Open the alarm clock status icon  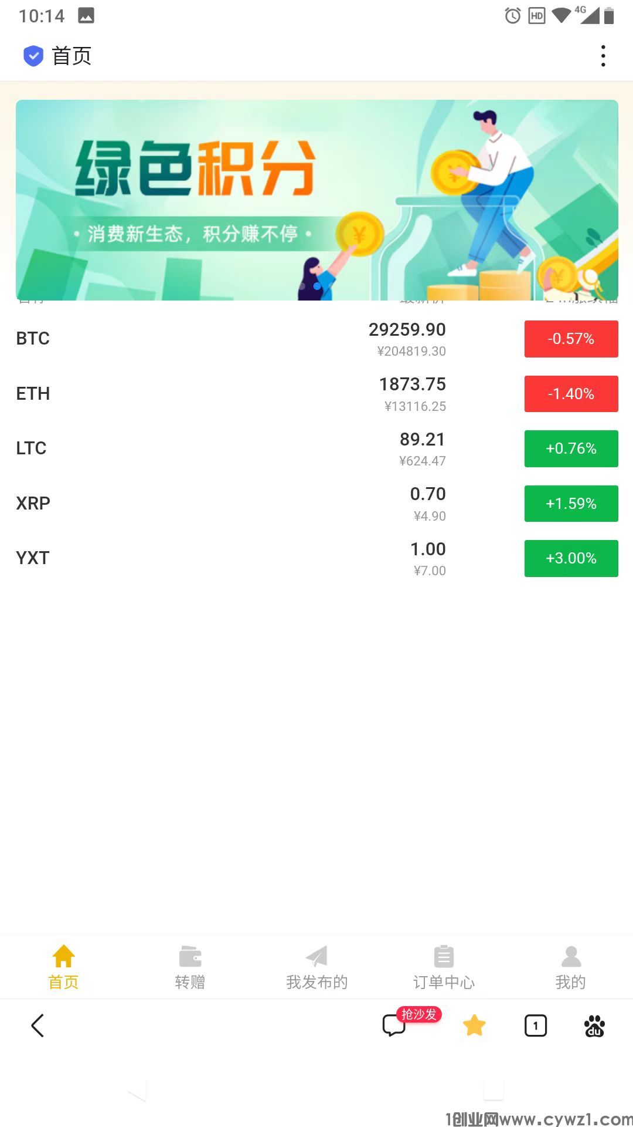pyautogui.click(x=513, y=16)
